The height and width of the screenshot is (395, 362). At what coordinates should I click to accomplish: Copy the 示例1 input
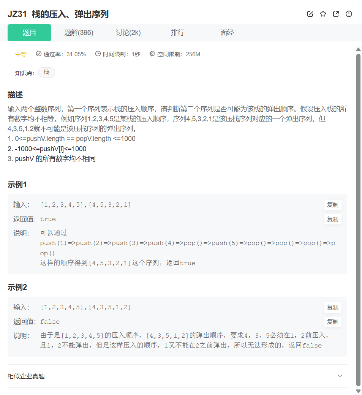pyautogui.click(x=332, y=205)
